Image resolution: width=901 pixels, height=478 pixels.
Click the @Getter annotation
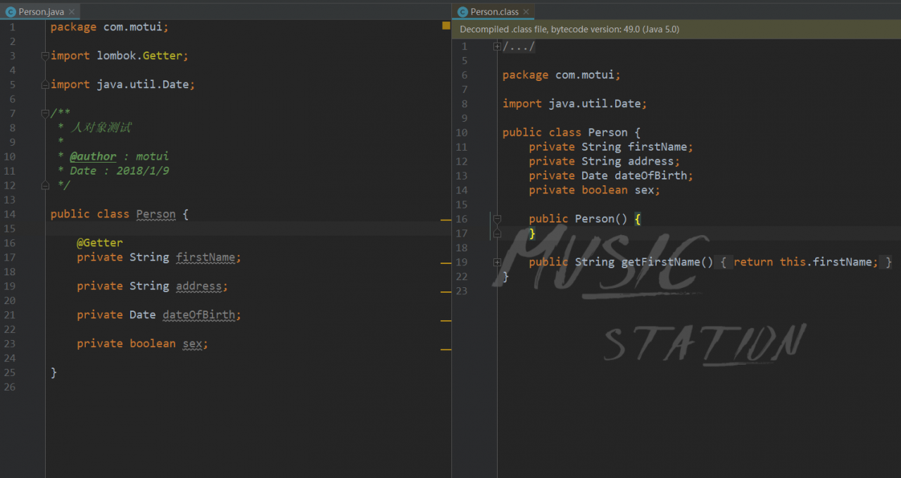click(x=99, y=243)
